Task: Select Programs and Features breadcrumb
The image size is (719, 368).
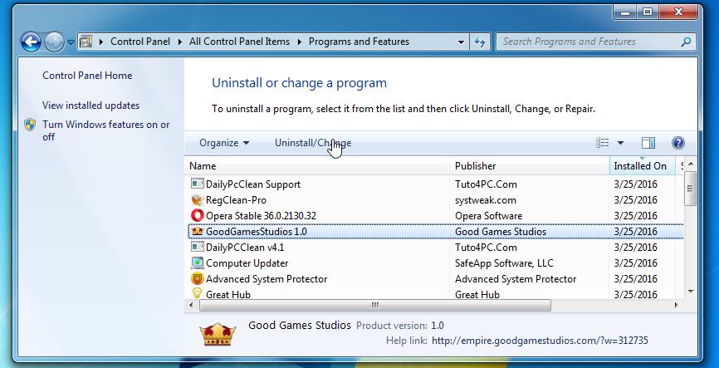Action: (359, 42)
